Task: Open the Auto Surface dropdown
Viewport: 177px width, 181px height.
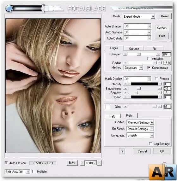Action: (x=137, y=32)
